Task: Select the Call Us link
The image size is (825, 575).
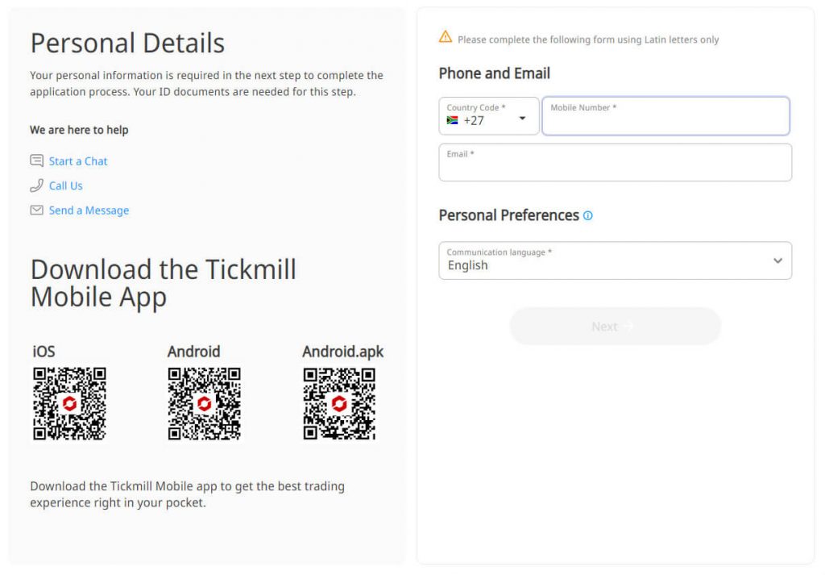Action: click(66, 185)
